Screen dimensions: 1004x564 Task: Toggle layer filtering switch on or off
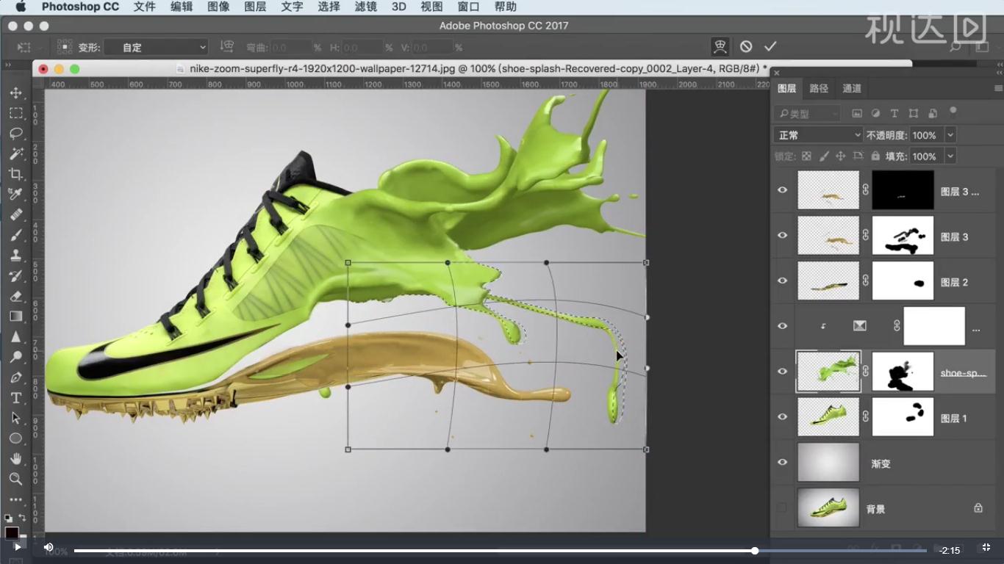click(x=953, y=112)
